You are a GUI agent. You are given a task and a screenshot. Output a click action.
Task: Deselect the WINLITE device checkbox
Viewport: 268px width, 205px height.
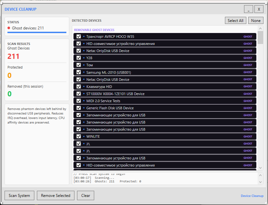pyautogui.click(x=79, y=136)
